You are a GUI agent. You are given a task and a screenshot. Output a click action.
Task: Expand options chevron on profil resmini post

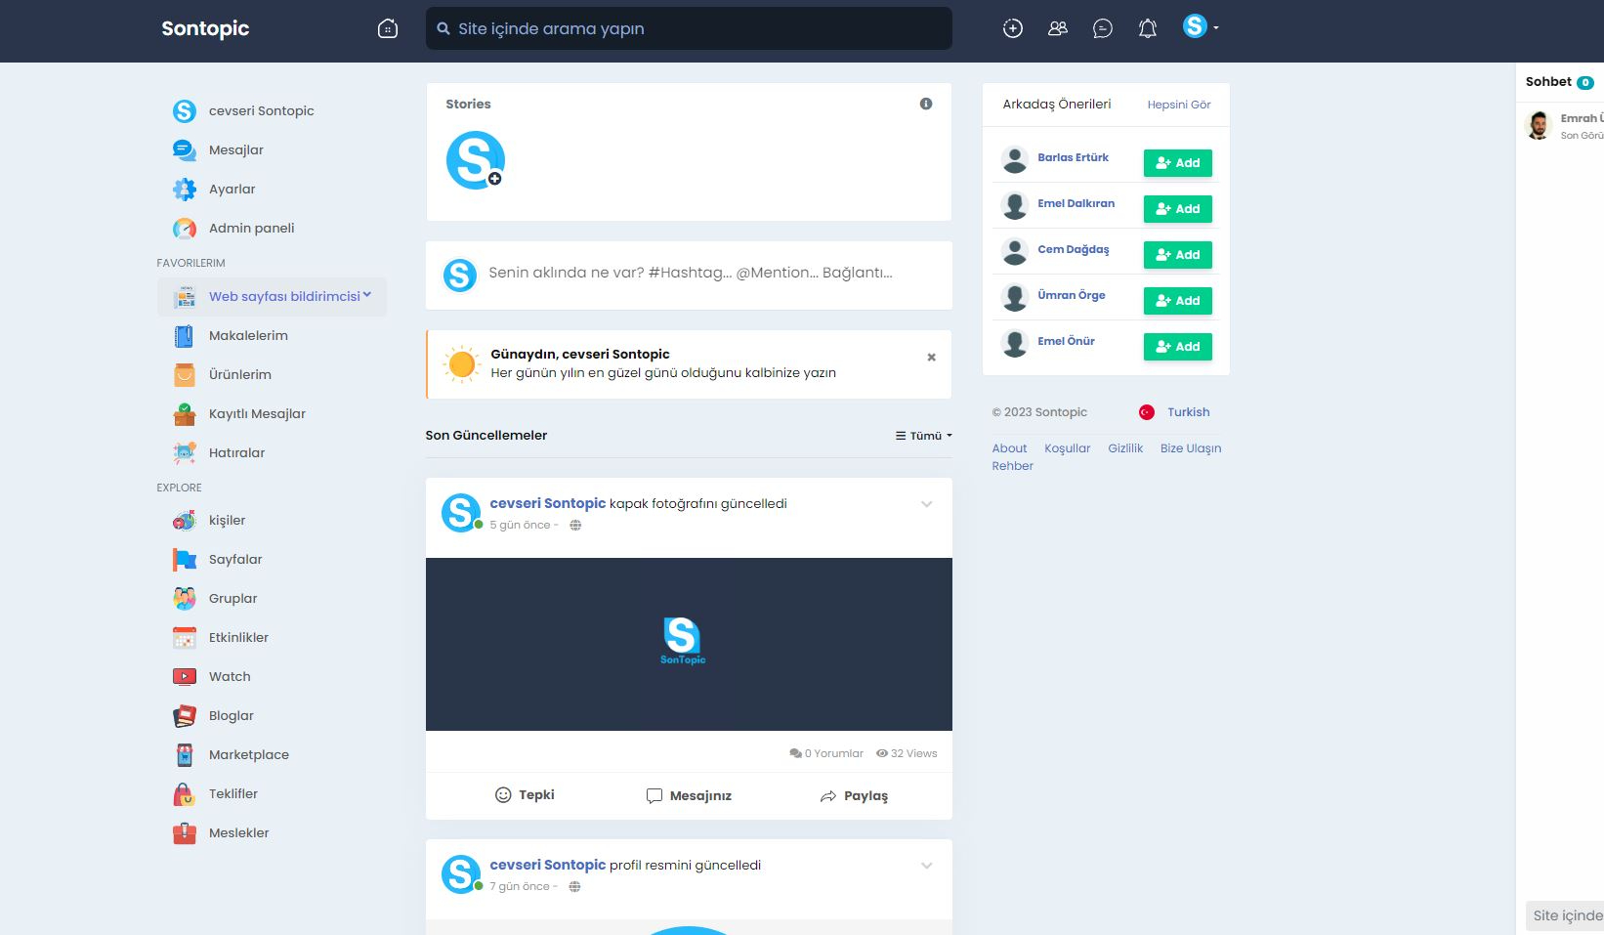click(x=927, y=866)
